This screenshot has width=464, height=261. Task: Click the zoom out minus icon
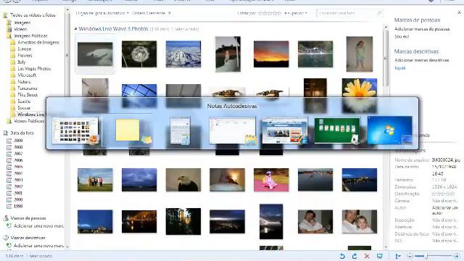coord(410,256)
